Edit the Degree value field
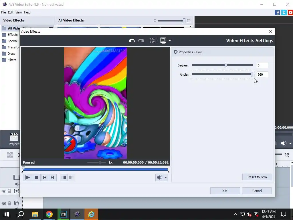Screen dimensions: 293x220 [x=262, y=65]
